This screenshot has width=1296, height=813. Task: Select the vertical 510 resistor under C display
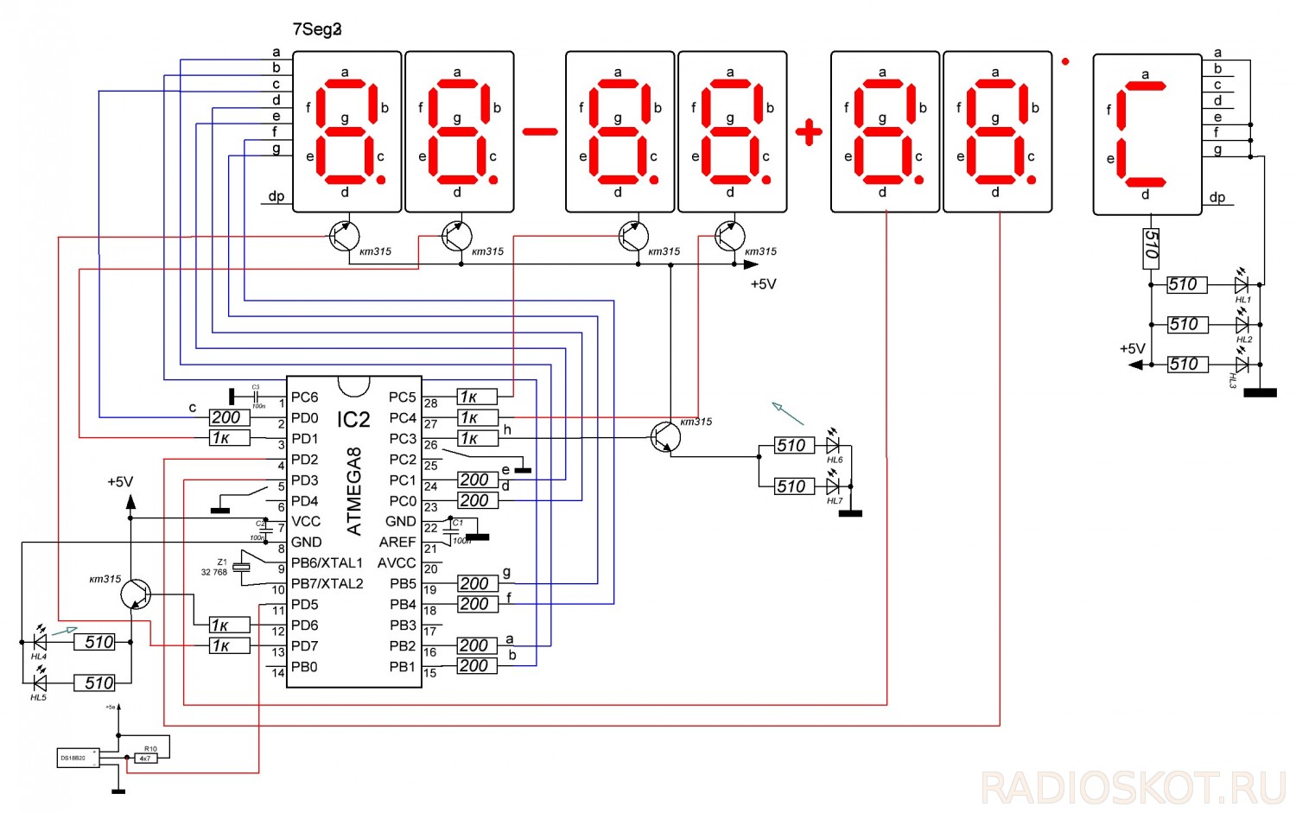pyautogui.click(x=1151, y=249)
